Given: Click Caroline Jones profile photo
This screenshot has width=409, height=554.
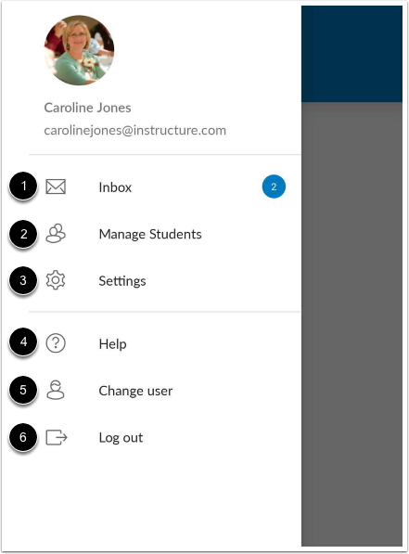Looking at the screenshot, I should point(79,50).
